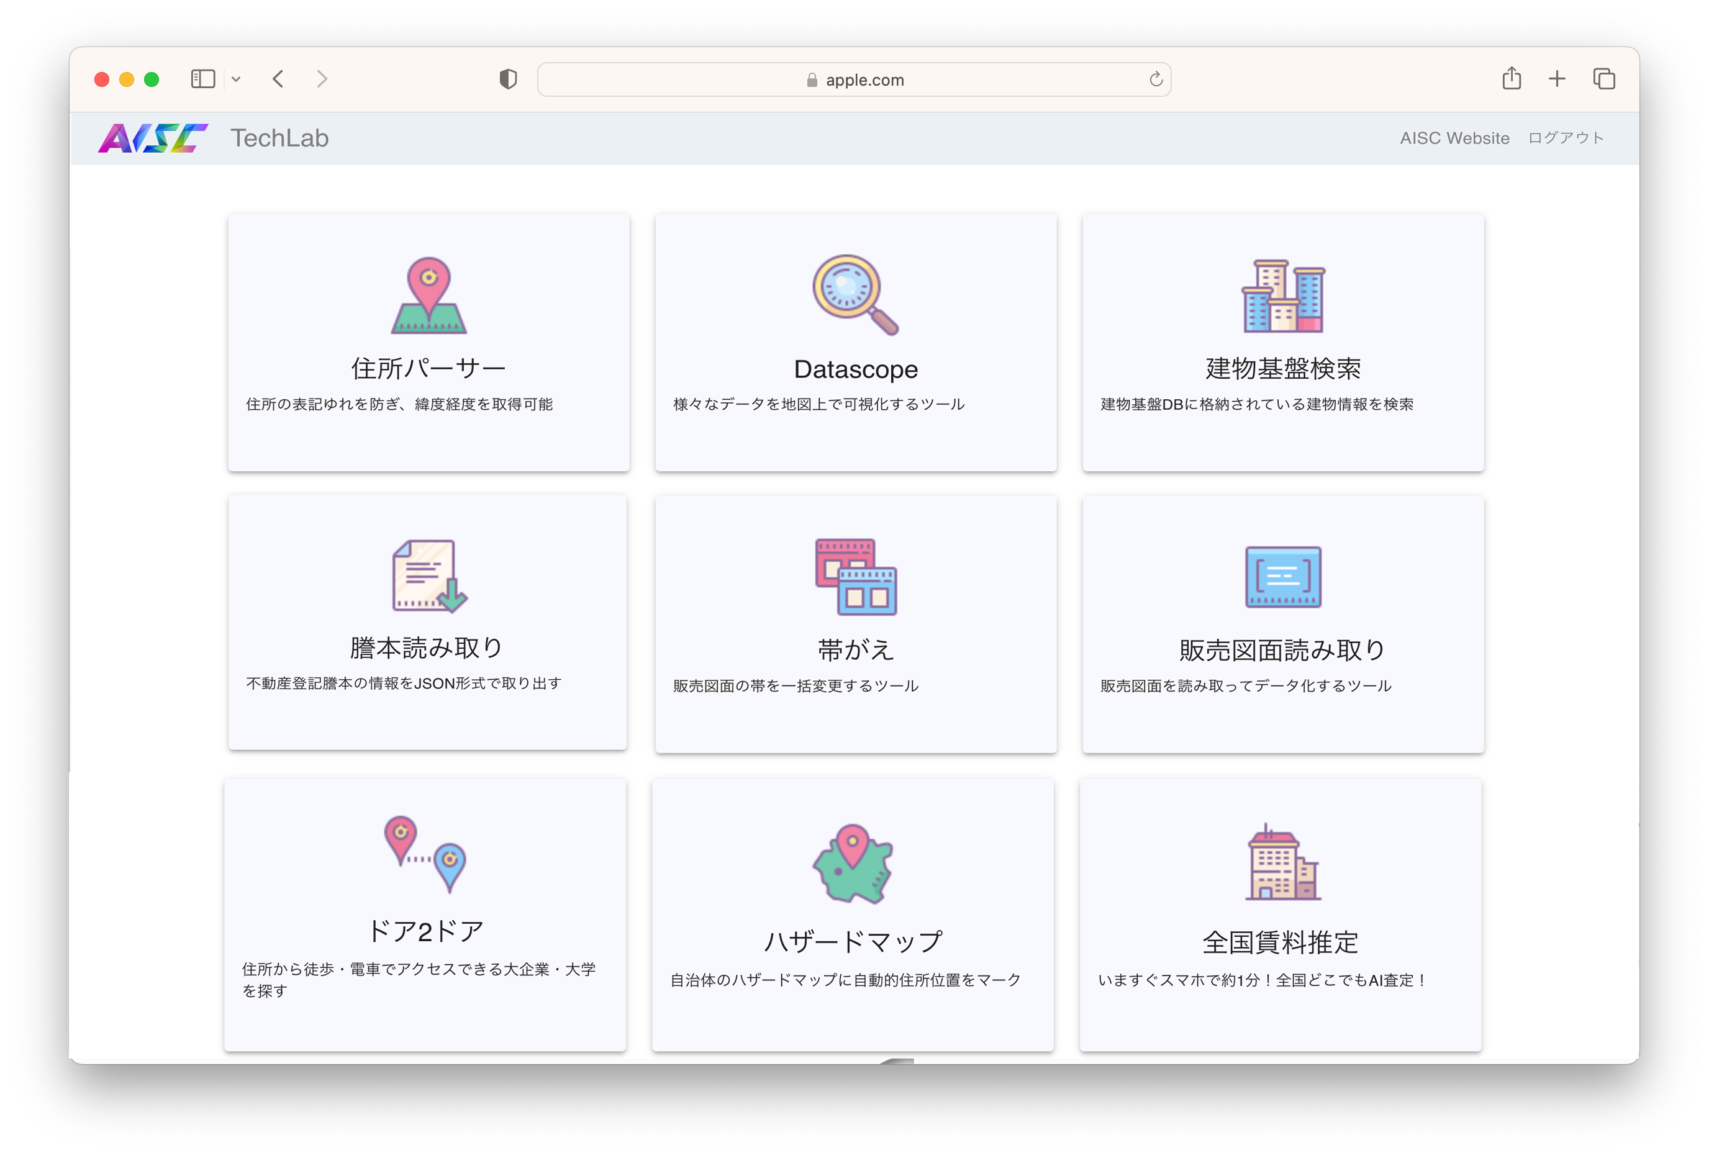Open the share sheet icon

pyautogui.click(x=1511, y=78)
